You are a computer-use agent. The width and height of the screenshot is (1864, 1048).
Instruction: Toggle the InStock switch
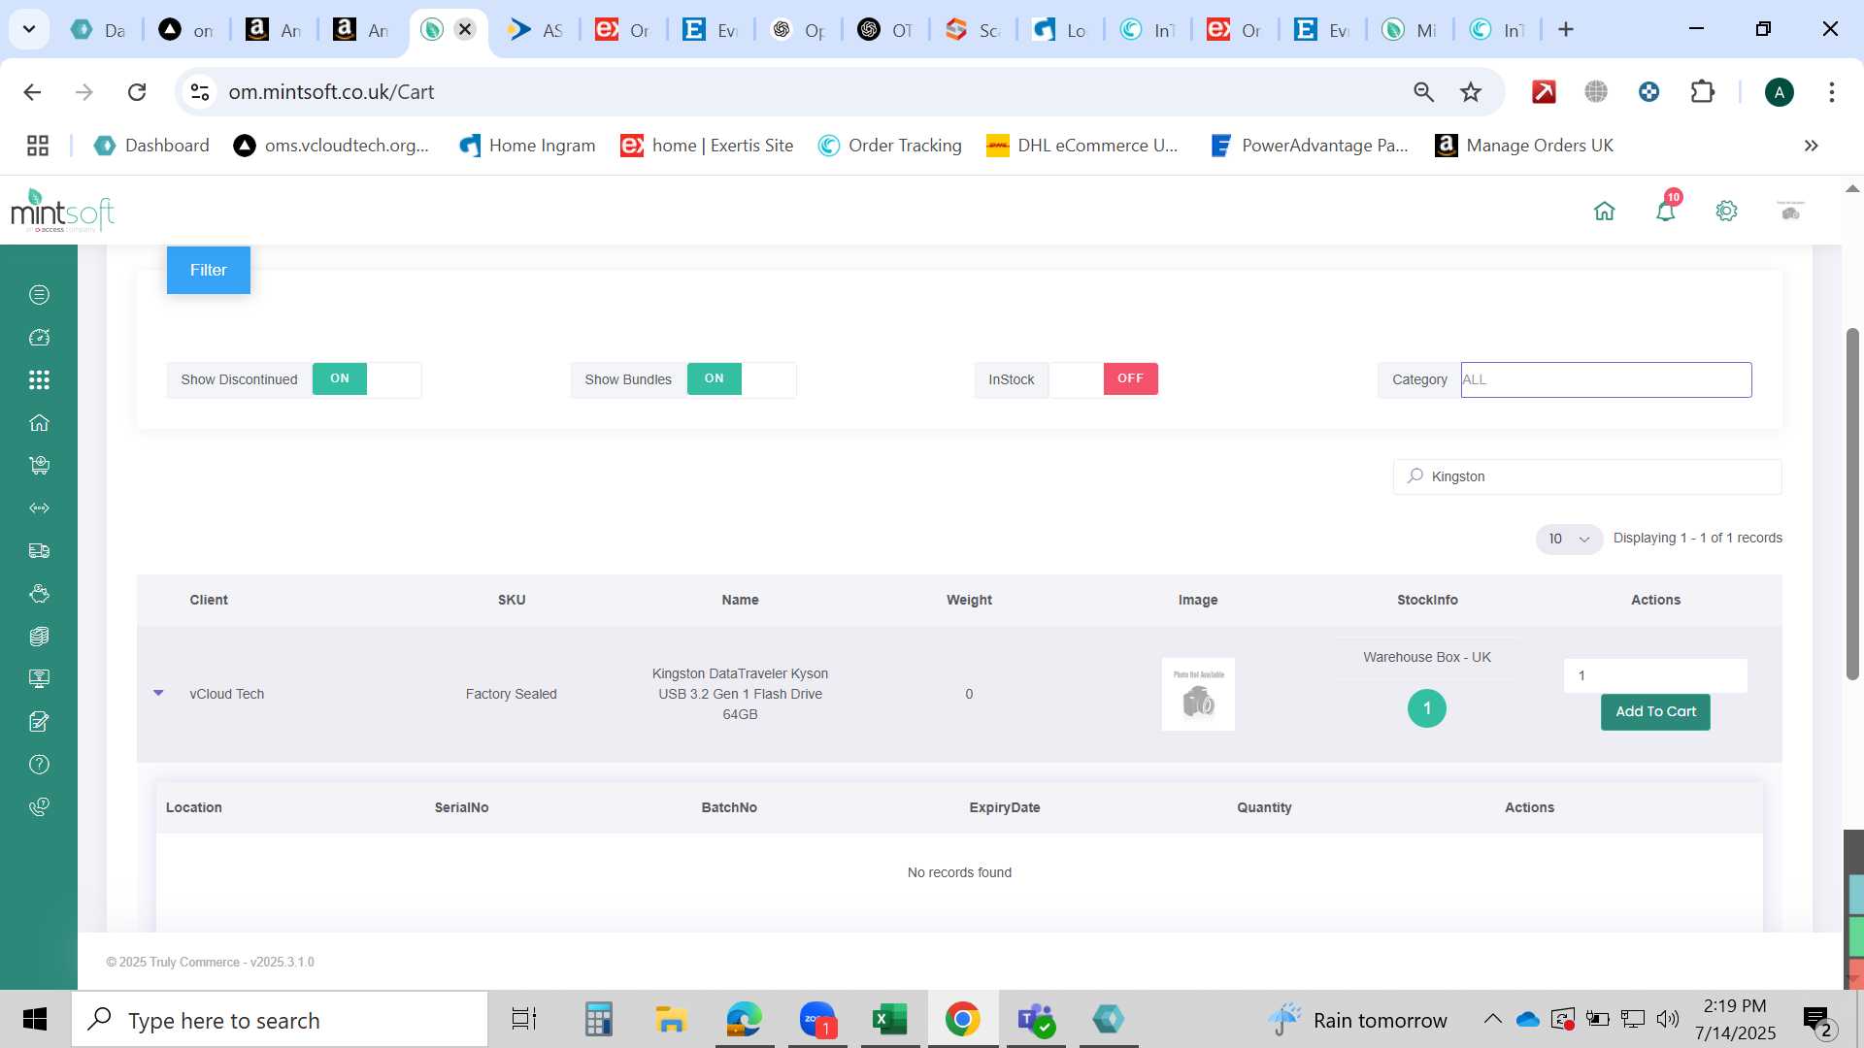[1104, 379]
